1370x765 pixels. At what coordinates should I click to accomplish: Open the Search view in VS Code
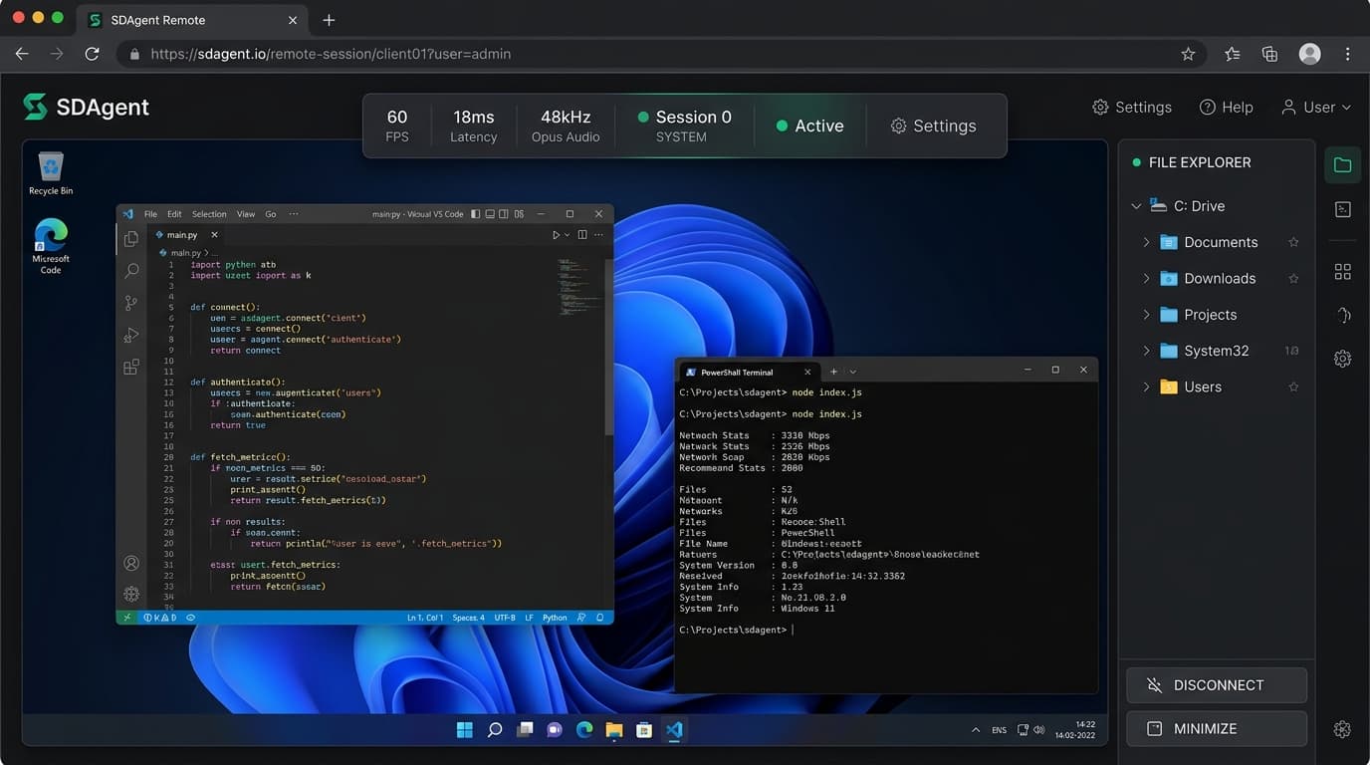tap(131, 271)
